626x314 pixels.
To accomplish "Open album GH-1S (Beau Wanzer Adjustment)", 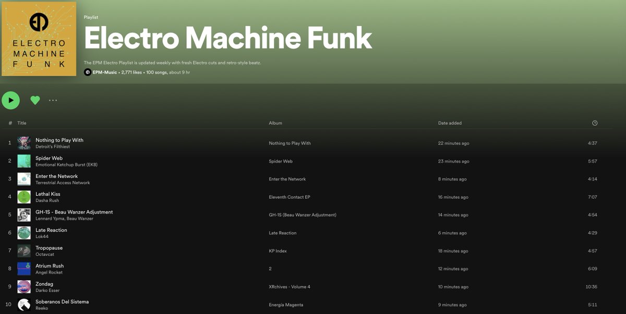I will 303,215.
